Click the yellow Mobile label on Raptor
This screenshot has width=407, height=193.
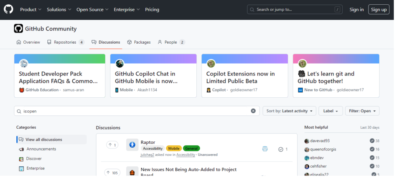(174, 149)
